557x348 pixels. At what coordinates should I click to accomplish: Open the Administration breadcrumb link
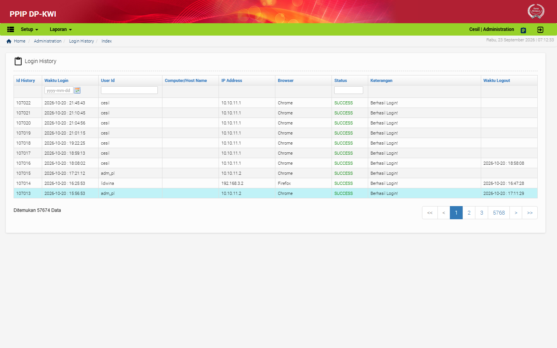tap(48, 41)
